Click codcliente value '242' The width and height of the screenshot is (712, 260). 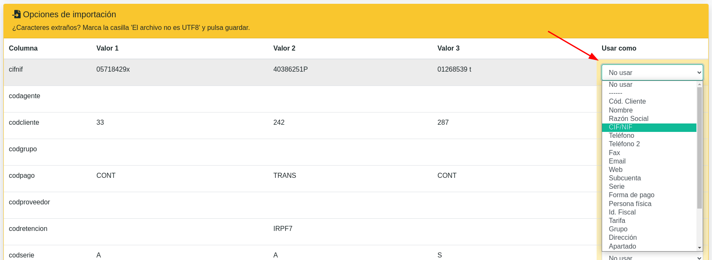click(279, 123)
